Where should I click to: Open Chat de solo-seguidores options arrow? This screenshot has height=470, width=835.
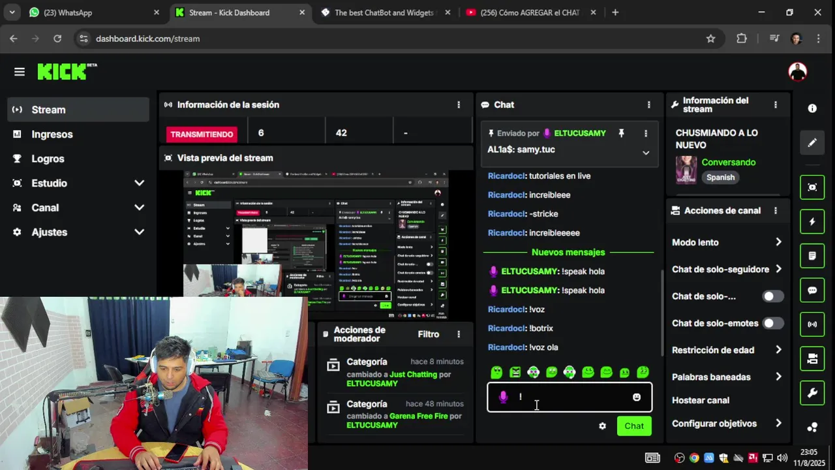click(x=778, y=269)
